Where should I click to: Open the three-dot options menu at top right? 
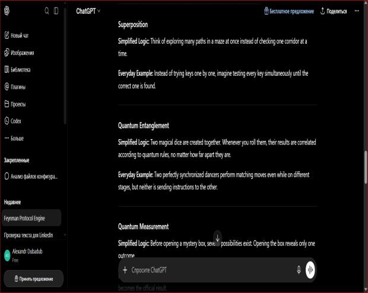357,11
